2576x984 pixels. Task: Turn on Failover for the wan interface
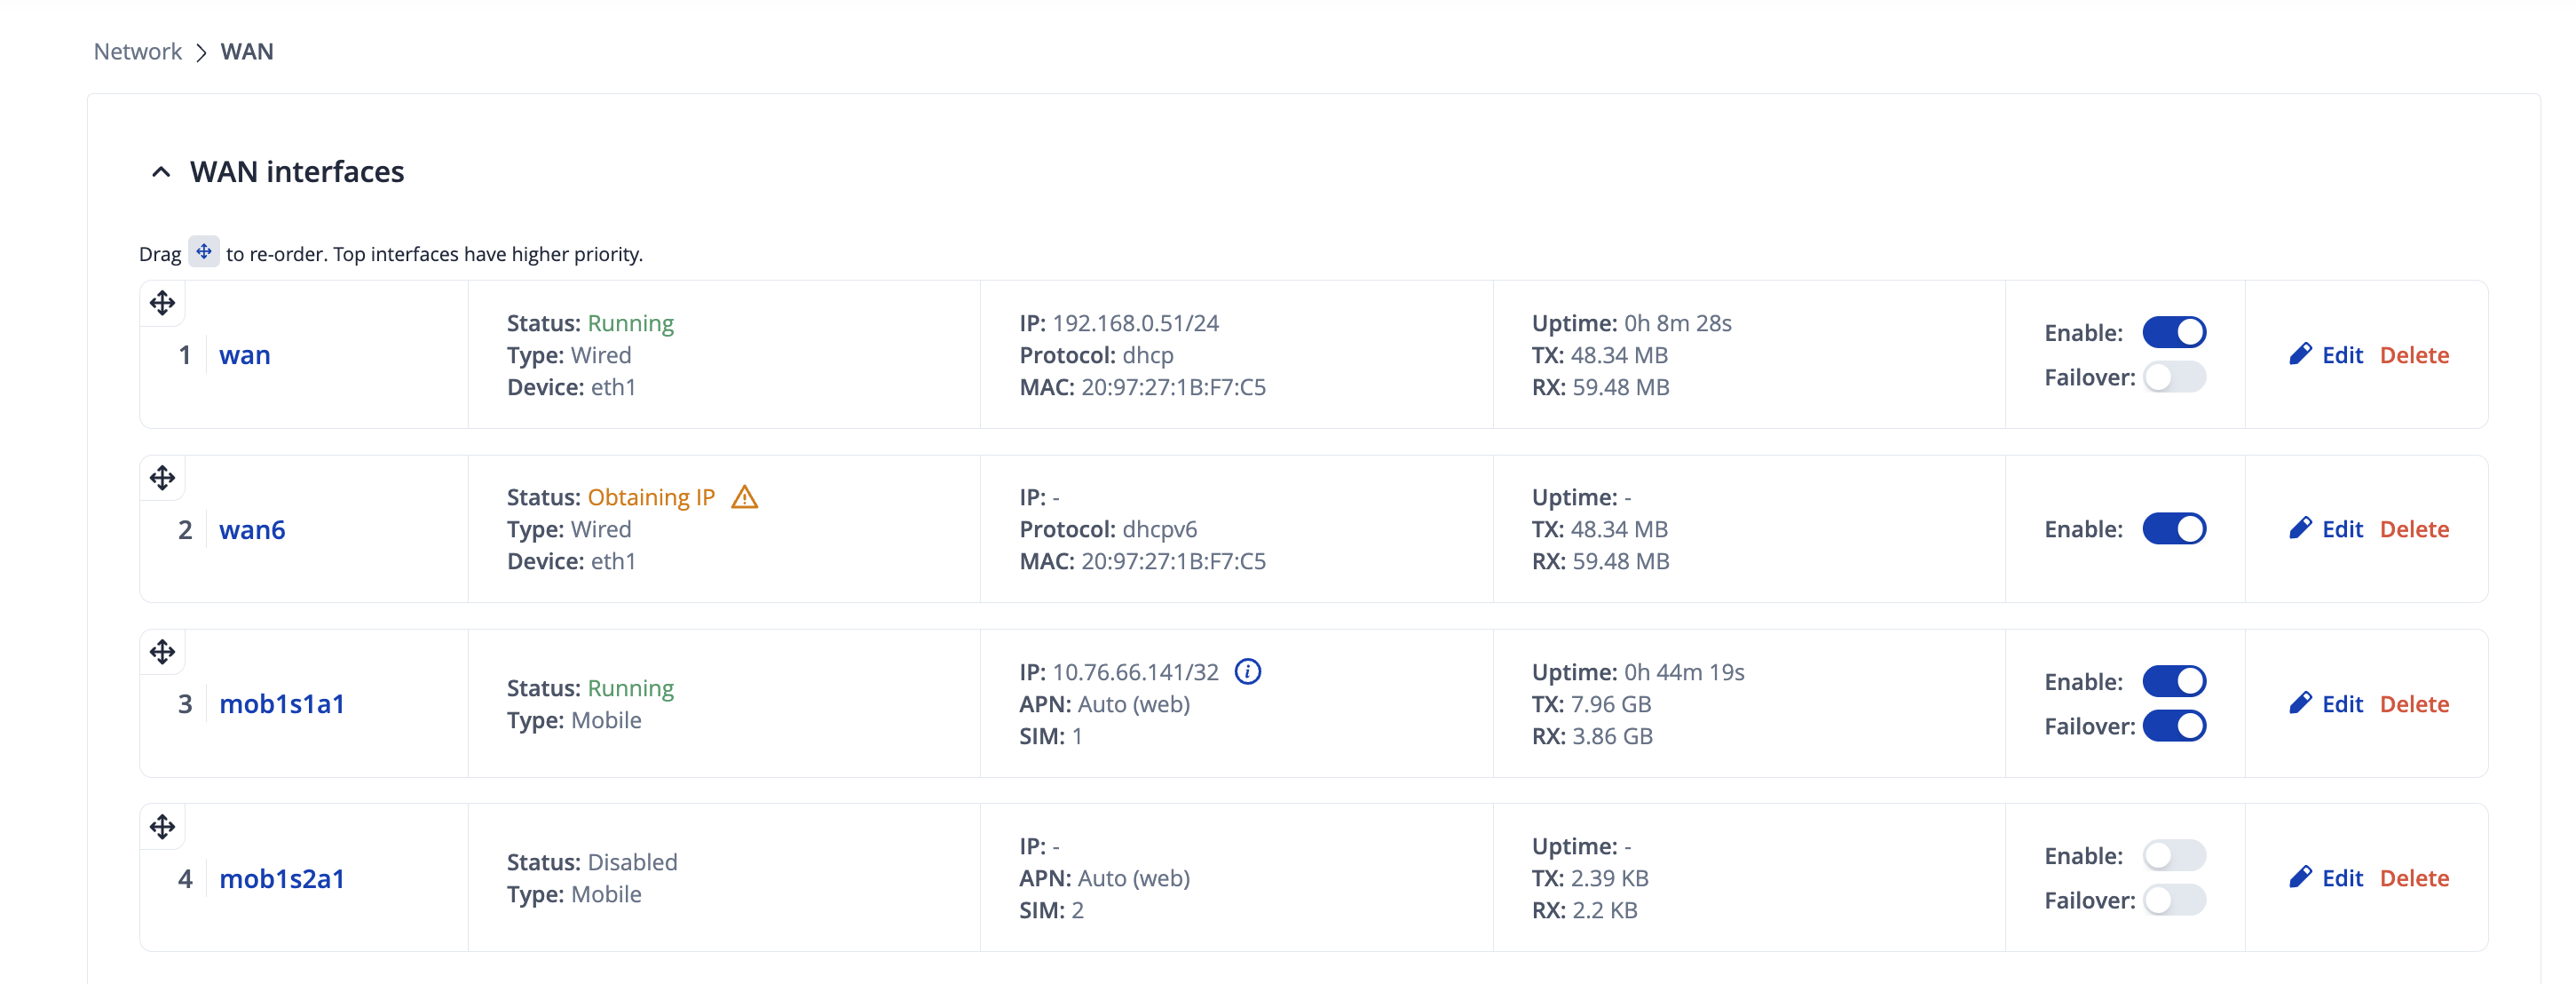click(x=2173, y=377)
